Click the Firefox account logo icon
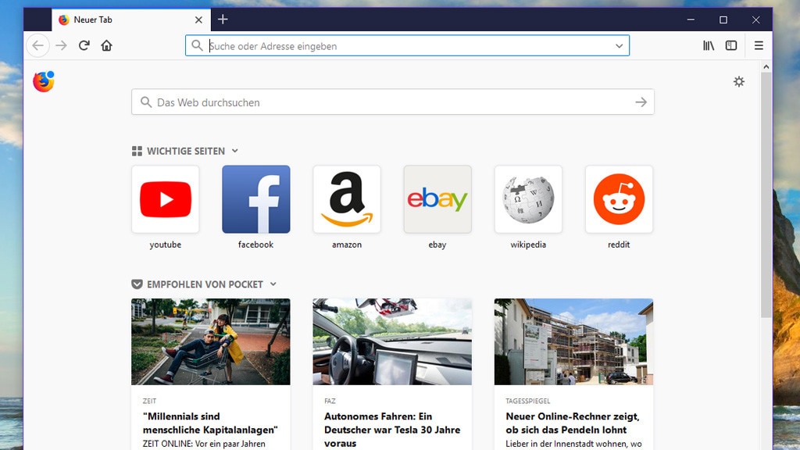 pos(44,81)
